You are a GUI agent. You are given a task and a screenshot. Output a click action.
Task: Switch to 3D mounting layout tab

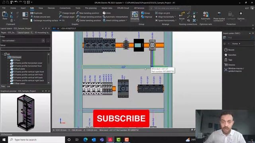pyautogui.click(x=42, y=33)
